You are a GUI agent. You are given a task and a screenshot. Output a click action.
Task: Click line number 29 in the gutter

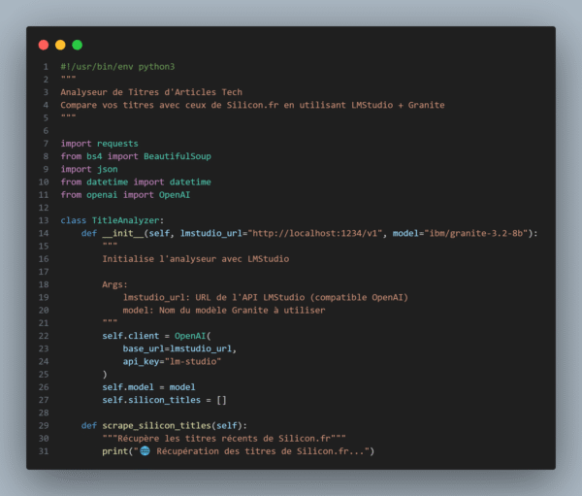point(44,425)
